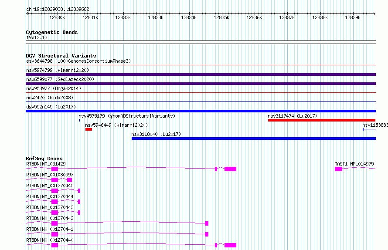Screen dimensions: 388x250
Task: Open the RTBDN|NM_001080997 transcript label
Action: (x=50, y=175)
